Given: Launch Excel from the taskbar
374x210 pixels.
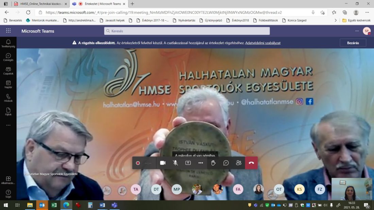Looking at the screenshot, I should pyautogui.click(x=54, y=205).
